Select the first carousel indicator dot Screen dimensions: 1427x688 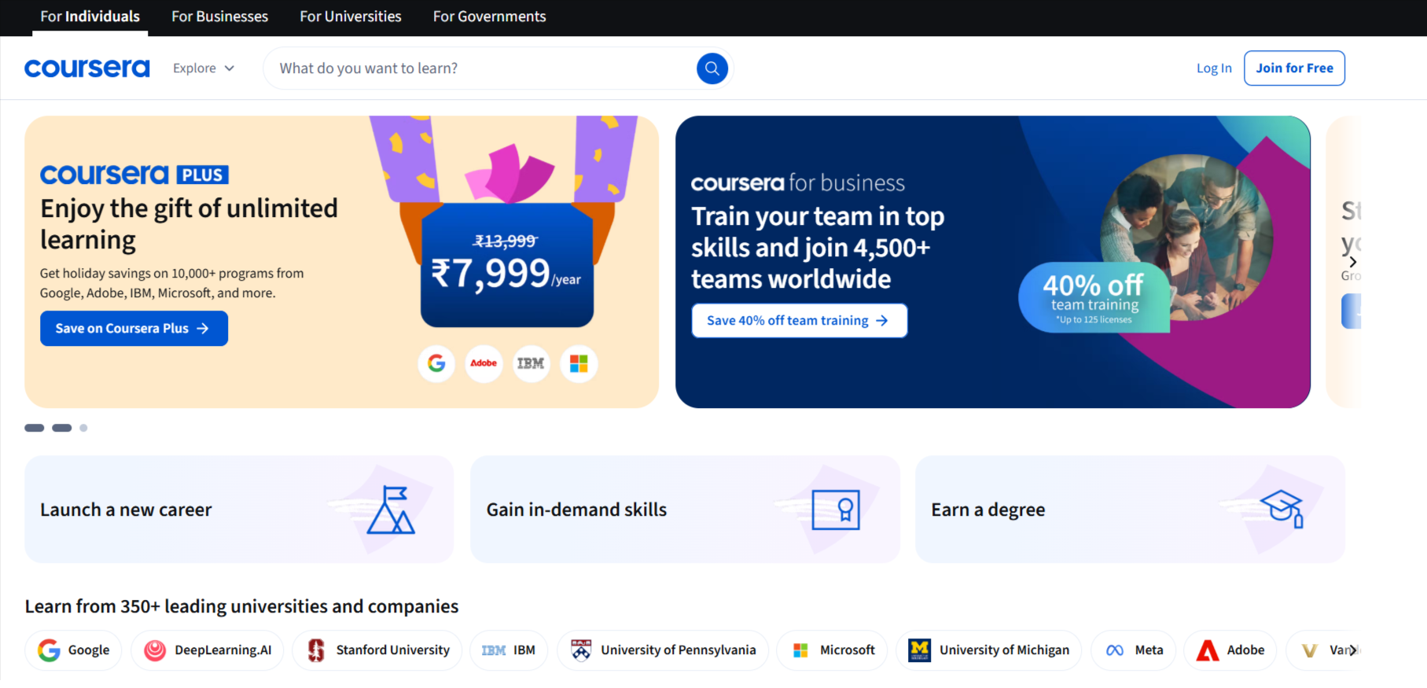coord(35,428)
